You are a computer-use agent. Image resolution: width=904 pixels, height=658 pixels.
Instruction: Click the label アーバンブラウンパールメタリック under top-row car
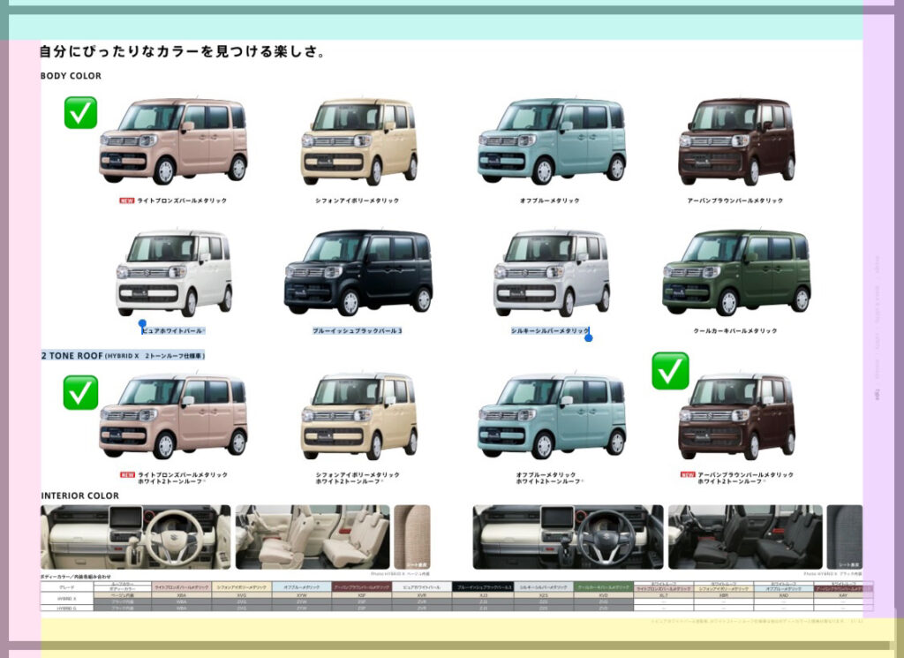735,200
